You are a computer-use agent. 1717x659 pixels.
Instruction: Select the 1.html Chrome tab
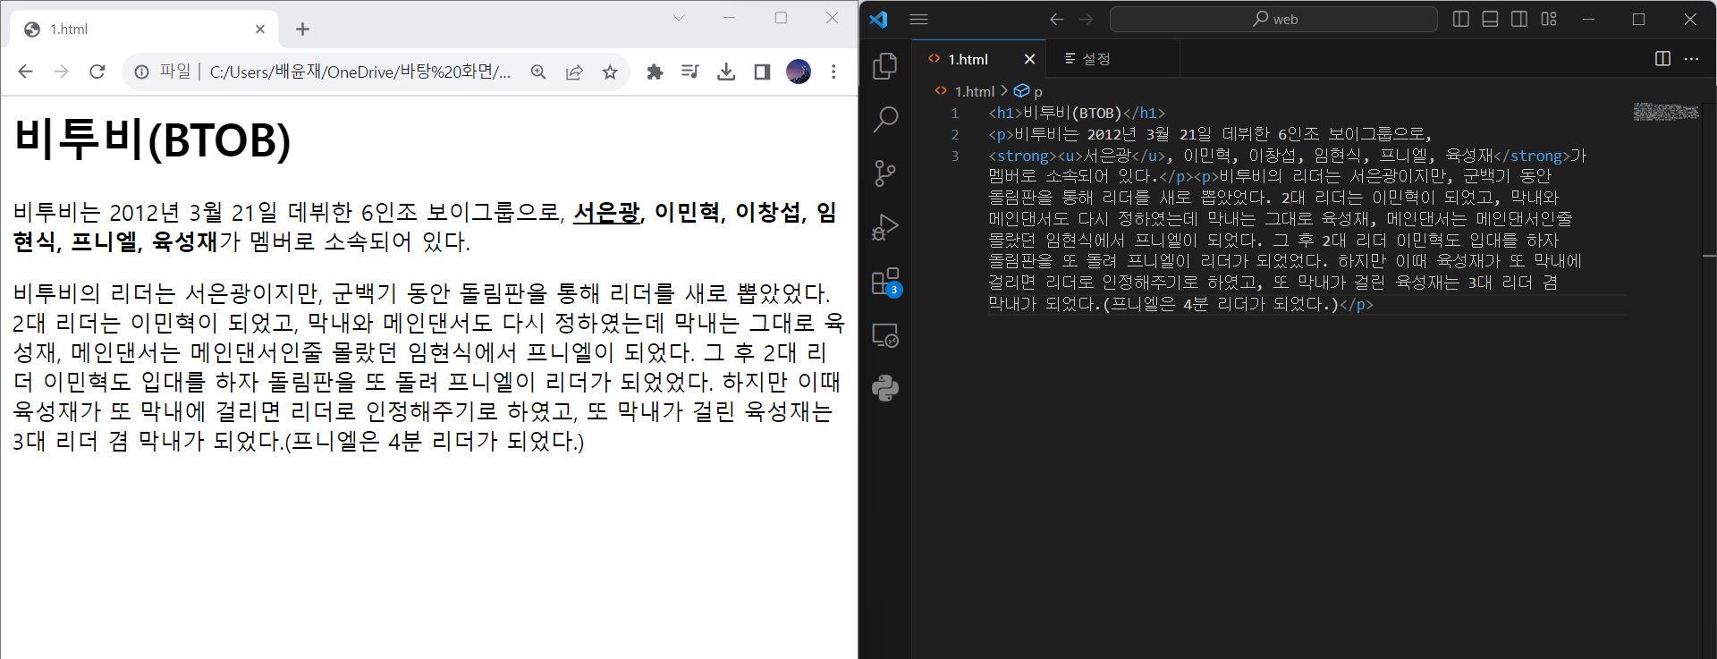(144, 30)
